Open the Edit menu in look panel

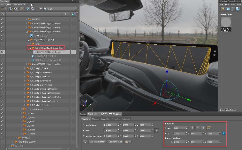227,5
